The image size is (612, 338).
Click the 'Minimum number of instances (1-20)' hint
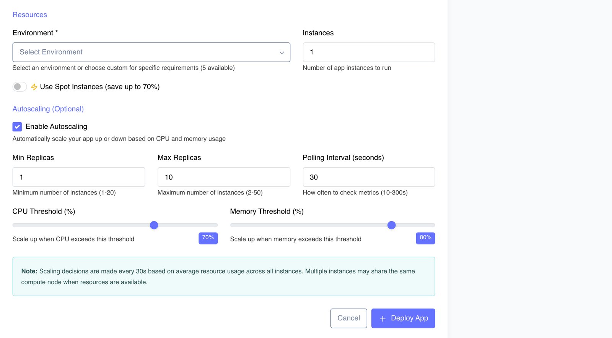[x=64, y=193]
